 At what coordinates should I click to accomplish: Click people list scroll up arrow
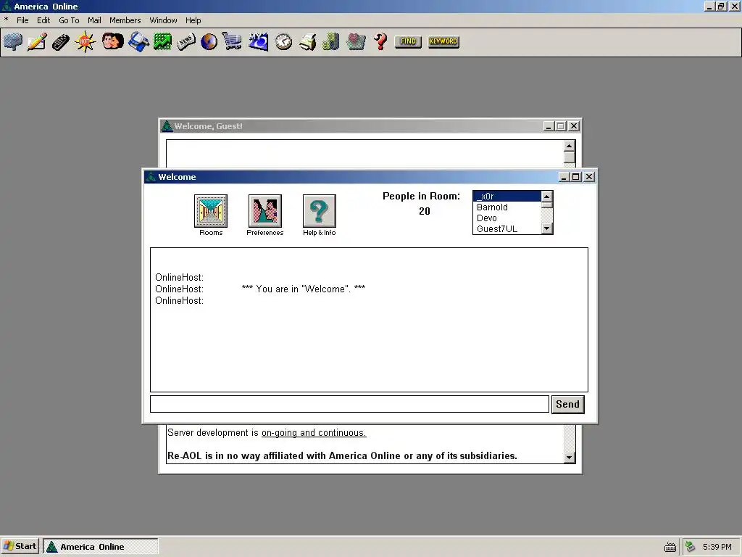pyautogui.click(x=546, y=196)
